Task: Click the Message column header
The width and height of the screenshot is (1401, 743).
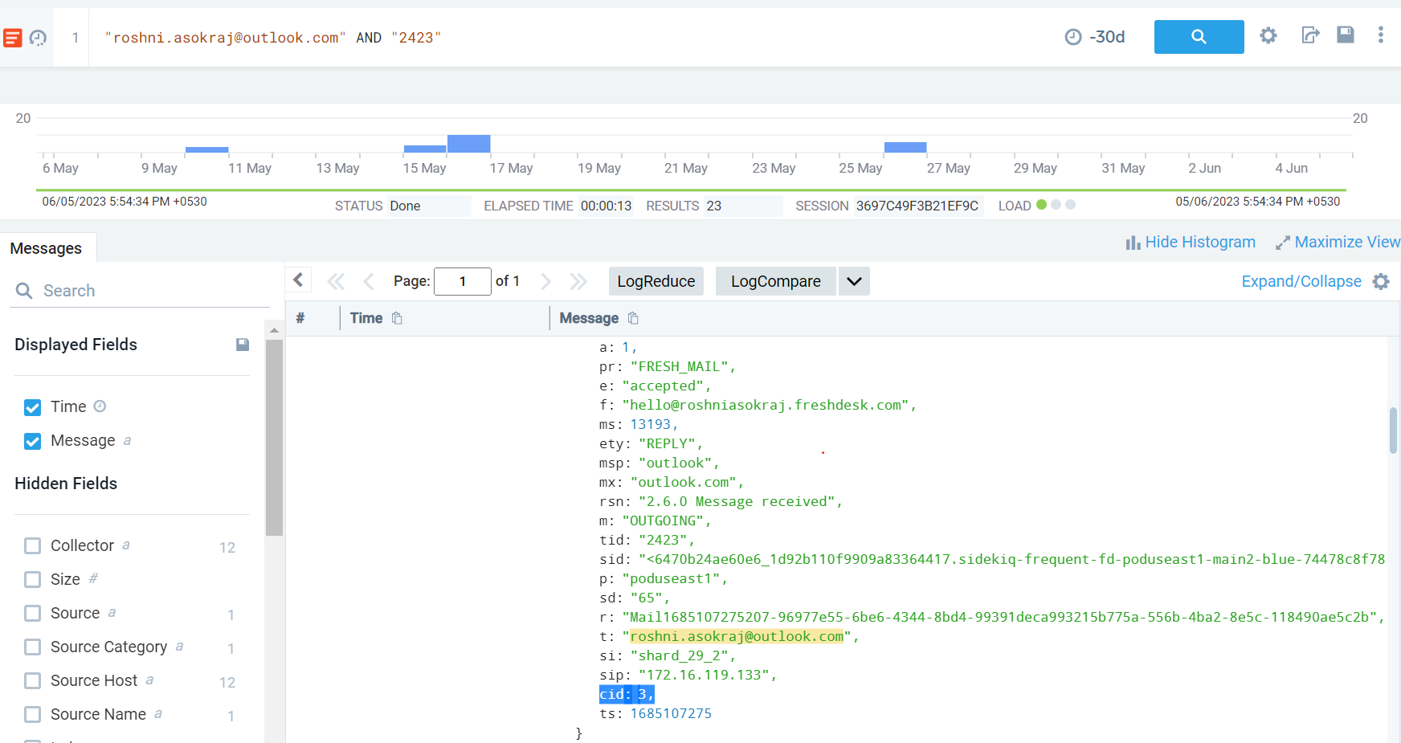Action: [x=589, y=318]
